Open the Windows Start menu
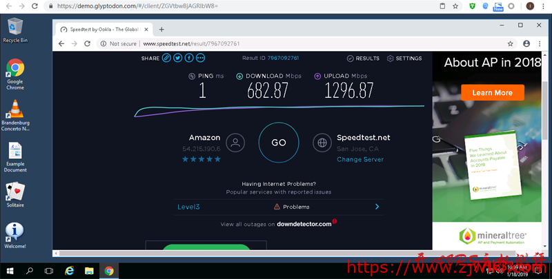Screen dimensions: 552x279 10,271
